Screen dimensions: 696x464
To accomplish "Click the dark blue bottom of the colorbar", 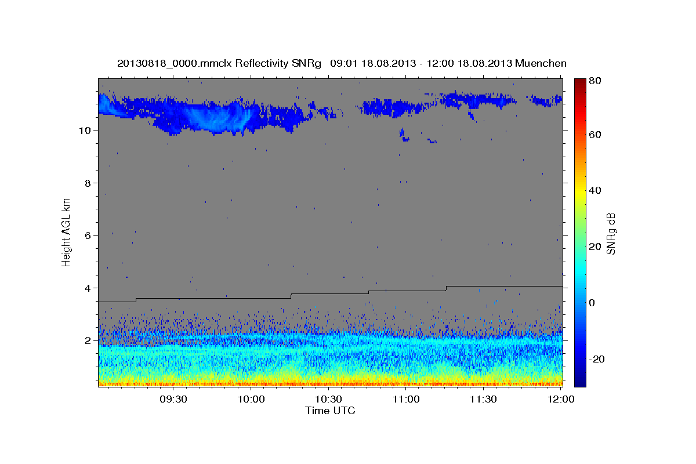I will 580,380.
